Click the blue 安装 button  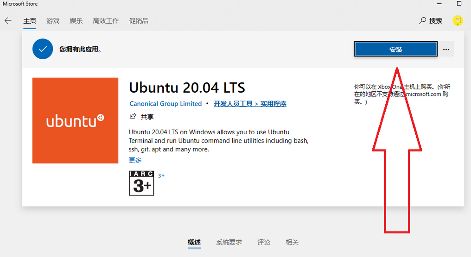pyautogui.click(x=395, y=49)
